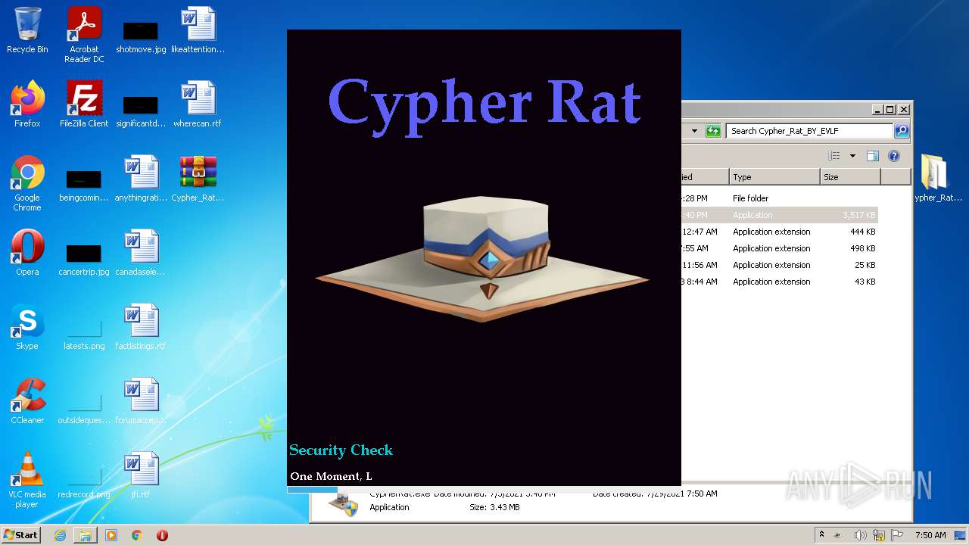Viewport: 969px width, 545px height.
Task: Open the media player taskbar icon
Action: 111,535
